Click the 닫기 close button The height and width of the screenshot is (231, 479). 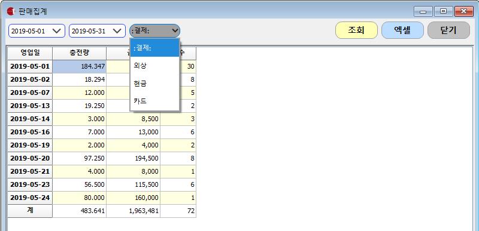click(448, 30)
